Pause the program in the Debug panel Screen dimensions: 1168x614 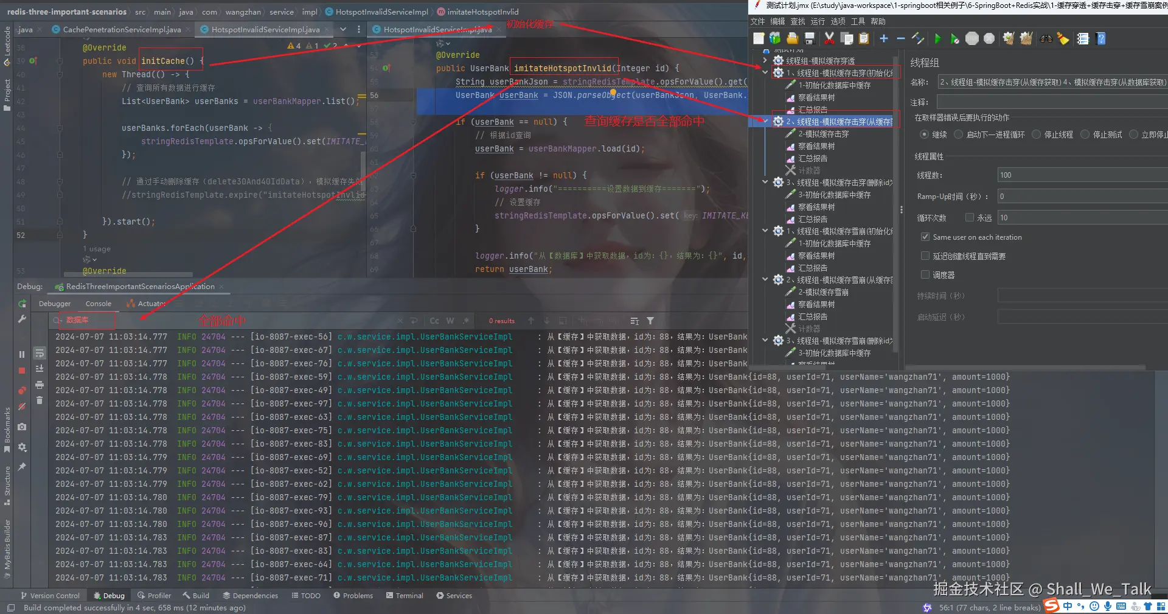click(x=22, y=354)
